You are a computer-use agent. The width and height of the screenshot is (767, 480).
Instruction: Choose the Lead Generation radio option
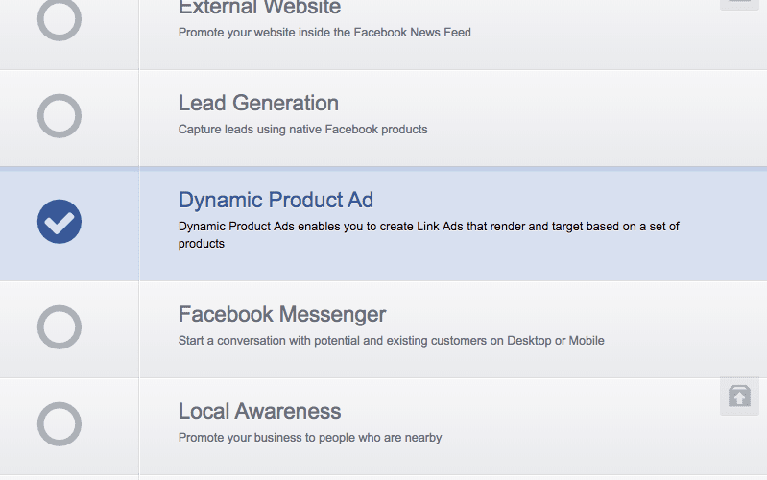coord(60,116)
